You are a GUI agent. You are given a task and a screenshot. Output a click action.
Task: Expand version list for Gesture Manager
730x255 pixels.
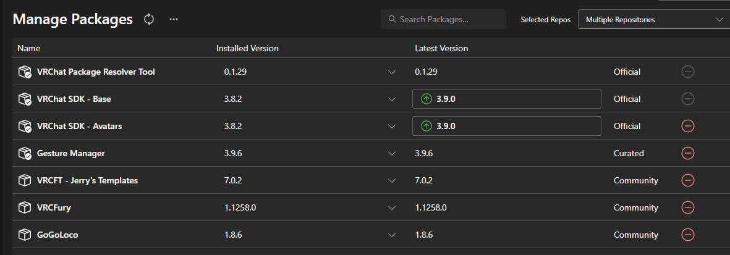[392, 153]
